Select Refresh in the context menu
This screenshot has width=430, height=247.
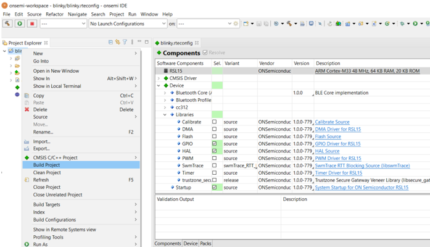click(x=81, y=180)
